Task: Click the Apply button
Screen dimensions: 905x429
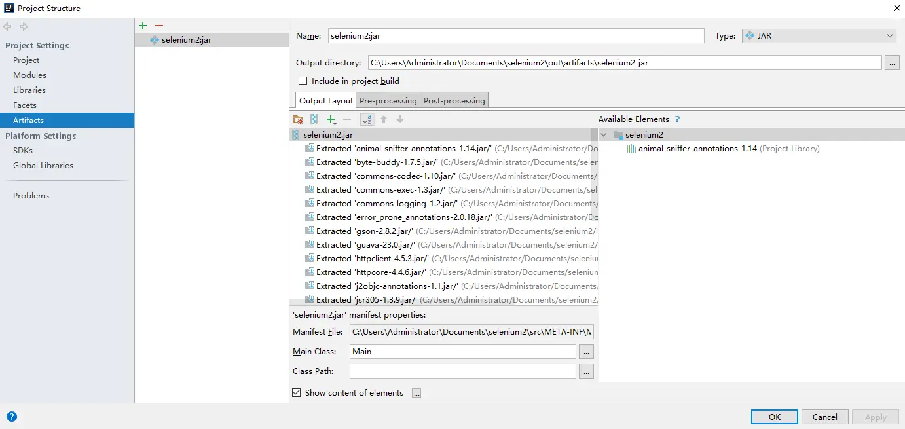Action: click(876, 417)
